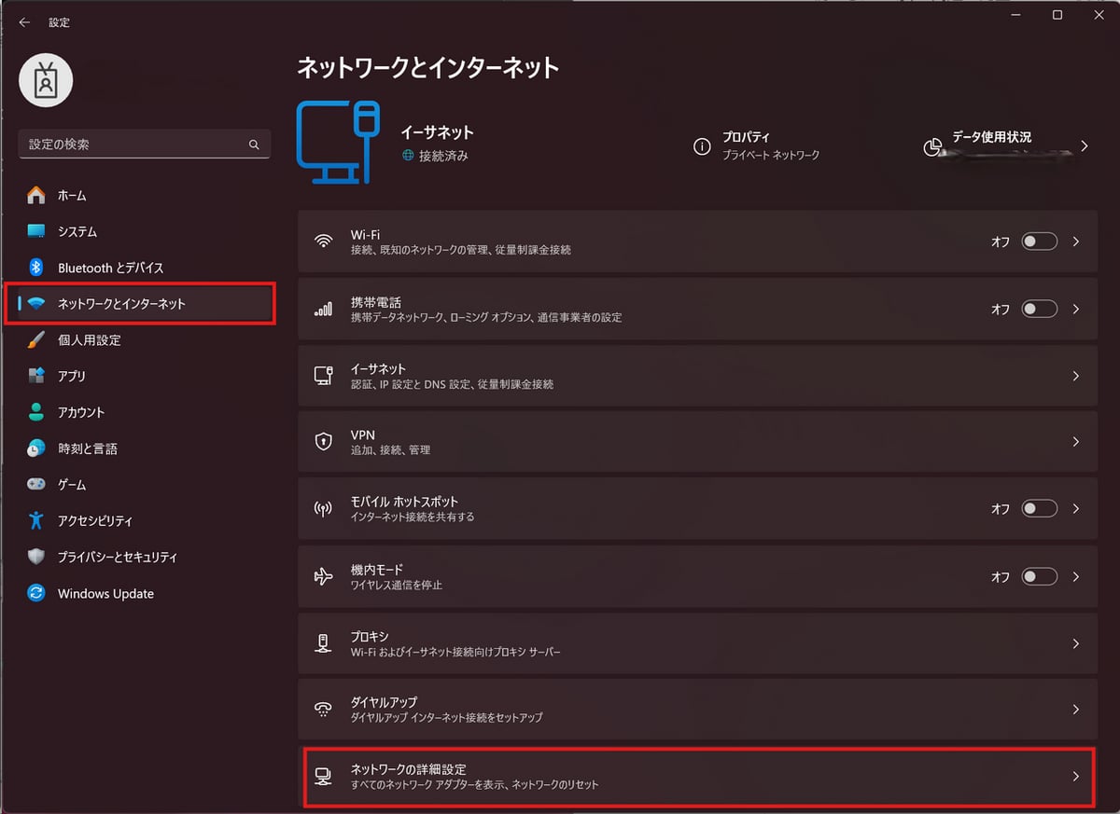Toggle the Wi-Fi switch on
This screenshot has height=814, width=1120.
click(1039, 241)
